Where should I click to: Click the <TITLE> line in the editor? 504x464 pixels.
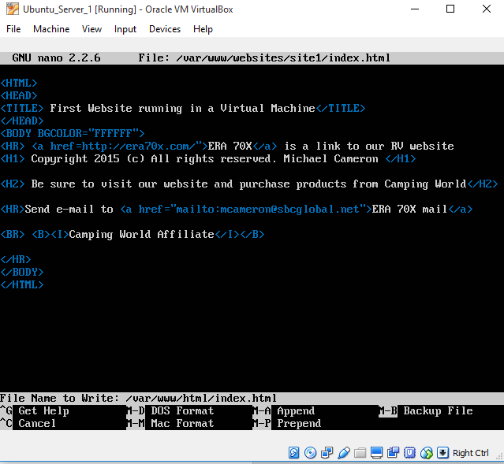(x=183, y=108)
